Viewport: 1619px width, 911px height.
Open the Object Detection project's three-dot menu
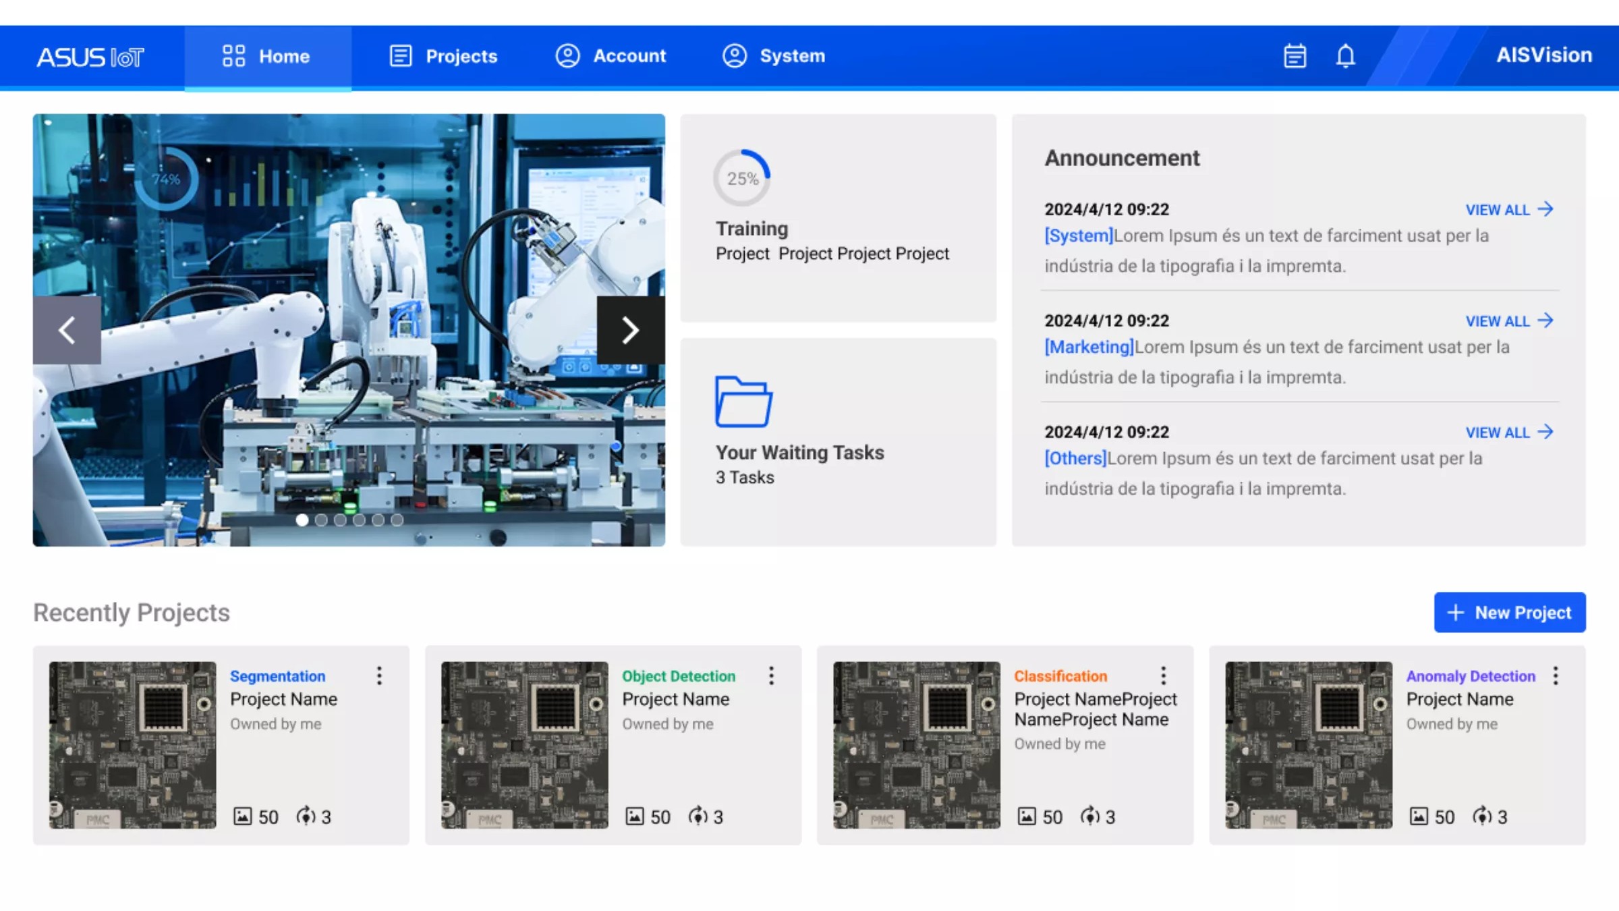771,675
